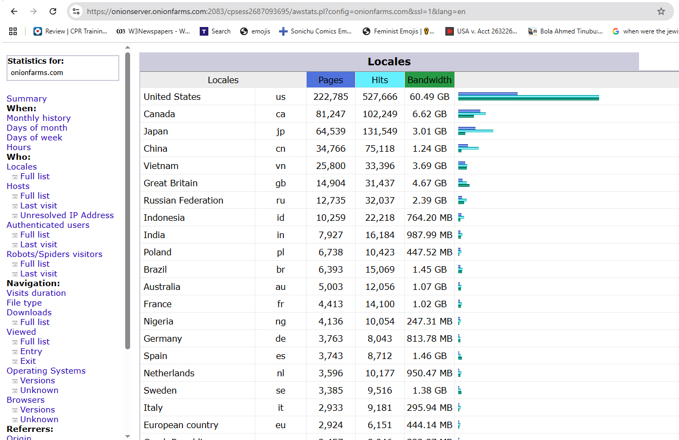Open the 'Sonichu Comics' bookmark

pos(315,31)
